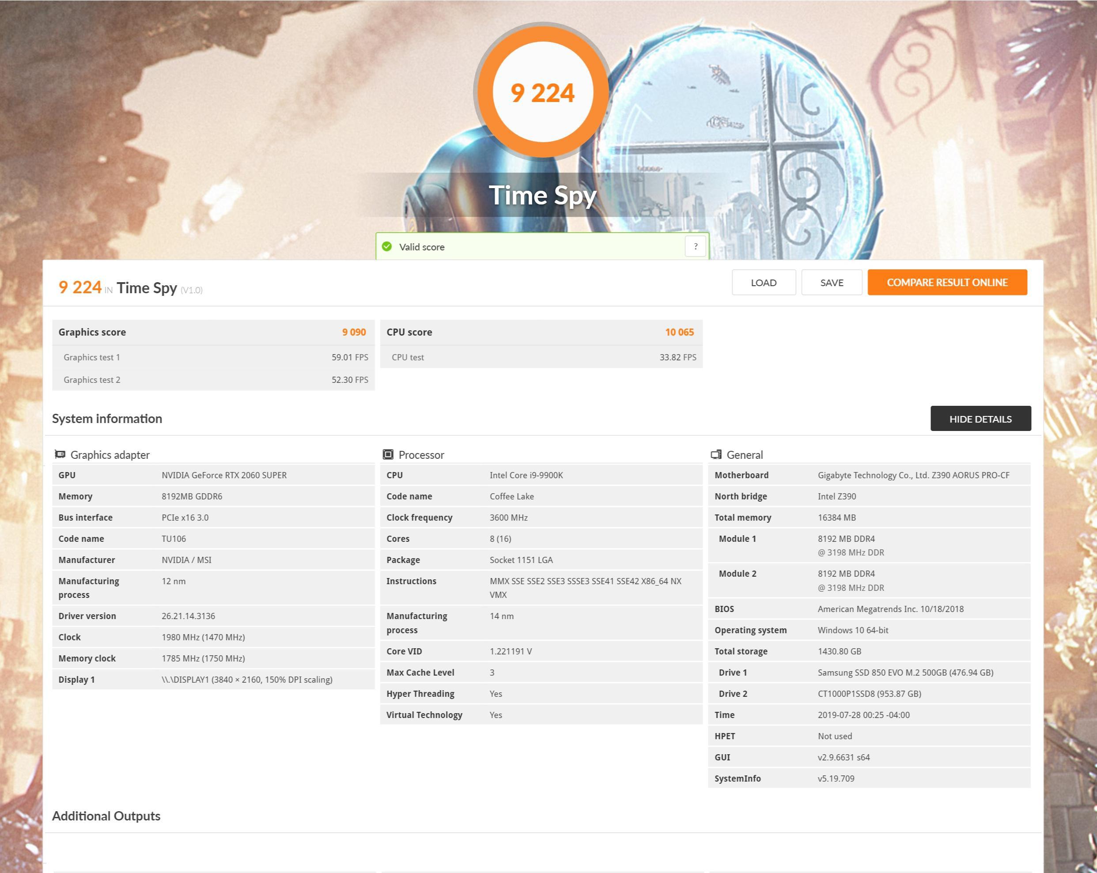Select GUI version v2.9.6631 s64

pos(844,757)
